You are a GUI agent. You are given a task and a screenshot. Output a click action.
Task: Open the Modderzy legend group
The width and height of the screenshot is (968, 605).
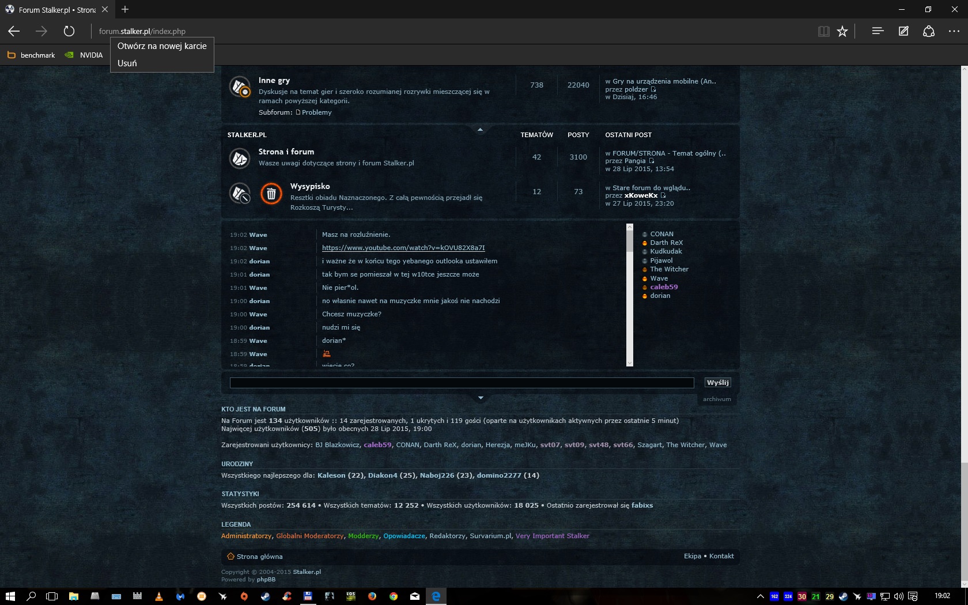pyautogui.click(x=363, y=536)
